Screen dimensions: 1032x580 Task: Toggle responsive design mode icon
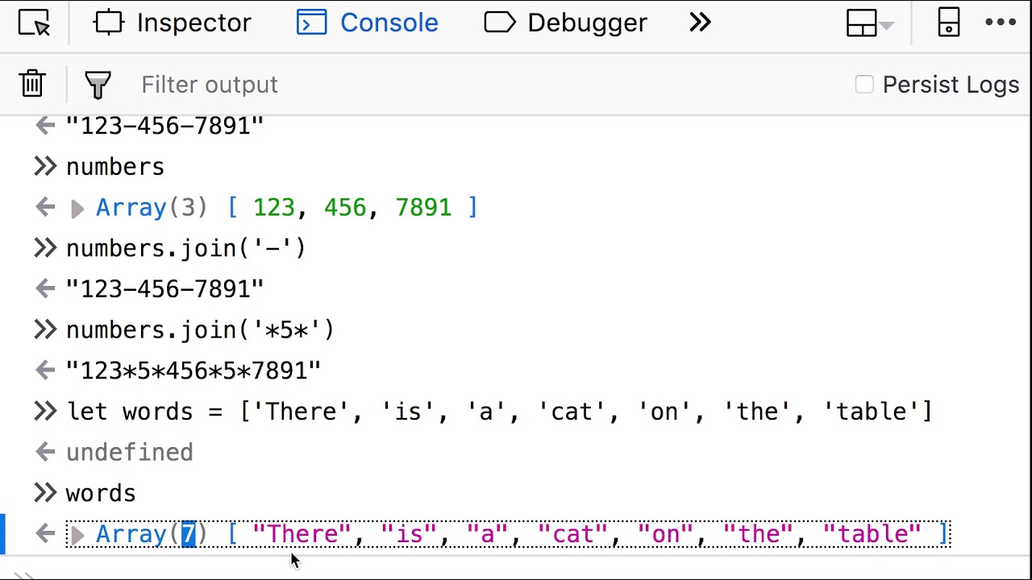(949, 23)
